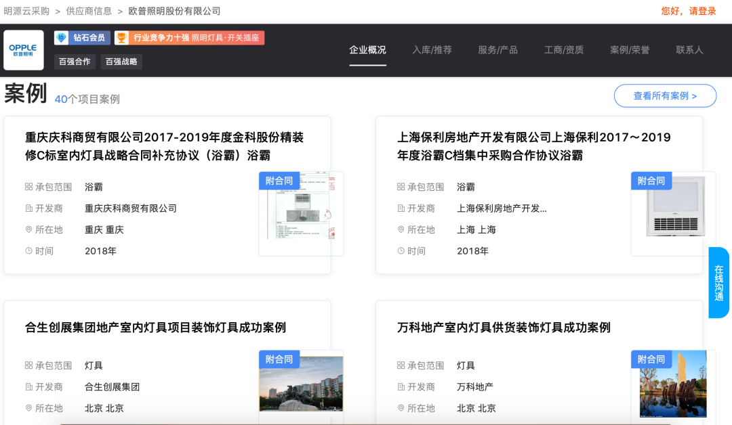The image size is (732, 425).
Task: Click scope icon in 合生创展 case
Action: point(28,365)
